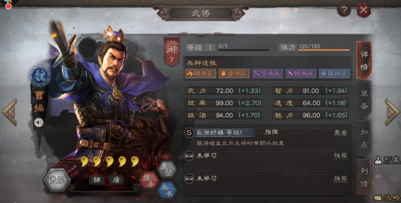
Task: Click the 进阶 hexagon button
Action: (x=57, y=180)
